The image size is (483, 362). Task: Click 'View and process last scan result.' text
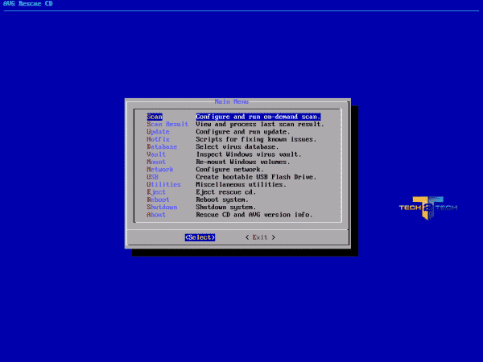point(260,124)
